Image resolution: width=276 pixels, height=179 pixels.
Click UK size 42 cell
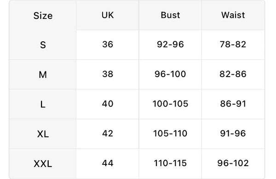point(108,133)
